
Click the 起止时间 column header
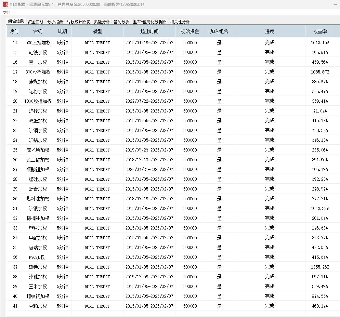click(x=149, y=32)
